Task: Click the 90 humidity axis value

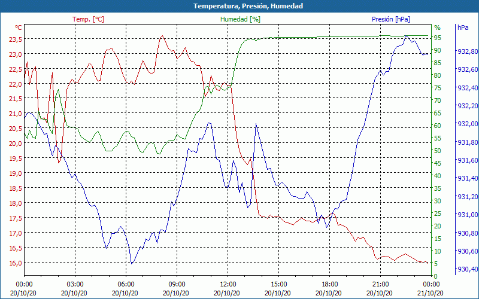Action: click(438, 50)
